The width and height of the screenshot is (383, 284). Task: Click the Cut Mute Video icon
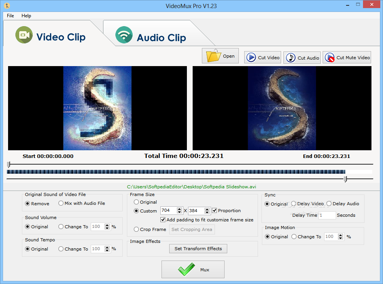tap(330, 58)
